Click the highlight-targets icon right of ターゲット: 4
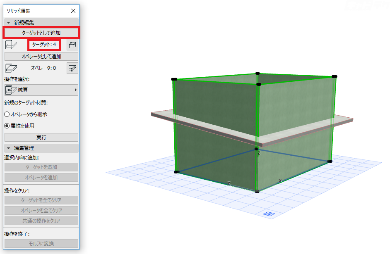Screen dimensions: 390x254 pyautogui.click(x=72, y=45)
